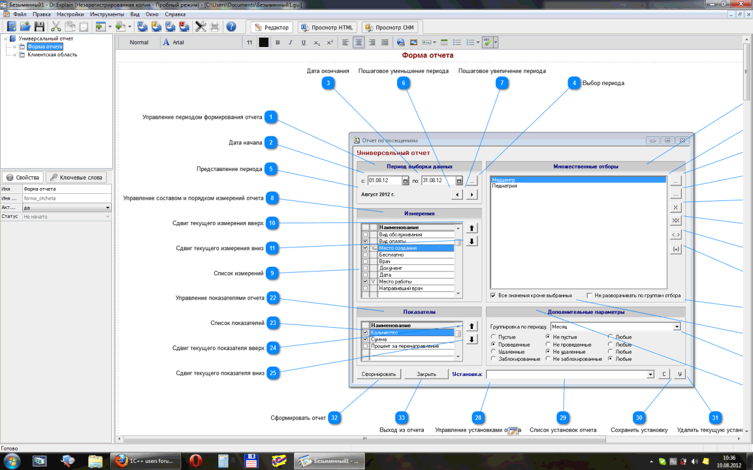Open the Open project folder icon

pyautogui.click(x=25, y=26)
